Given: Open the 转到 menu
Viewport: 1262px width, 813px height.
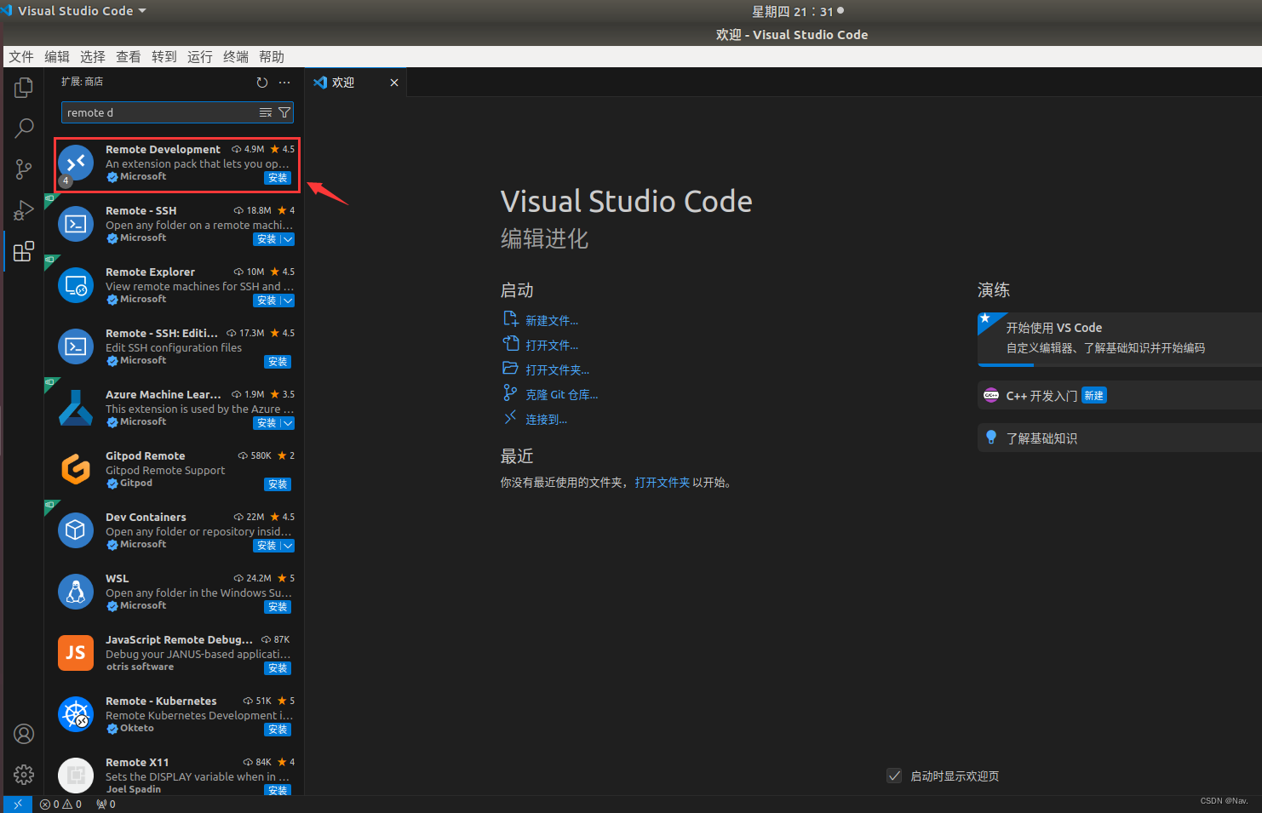Looking at the screenshot, I should [x=164, y=57].
